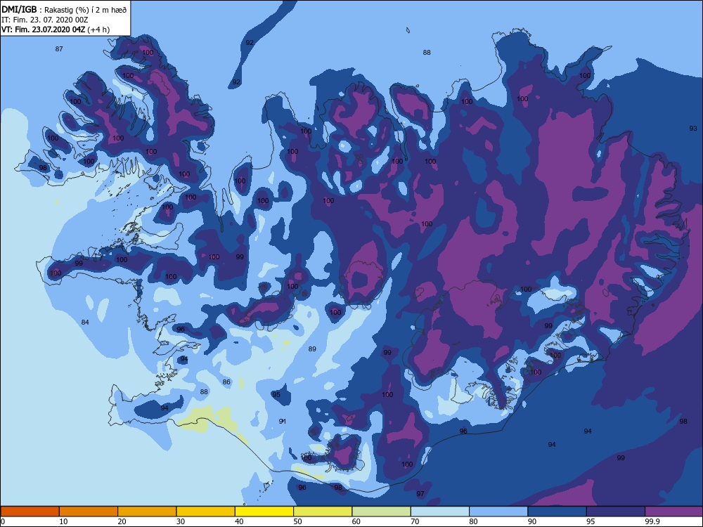
Task: Click the purple above-99.9 legend swatch
Action: pyautogui.click(x=674, y=512)
